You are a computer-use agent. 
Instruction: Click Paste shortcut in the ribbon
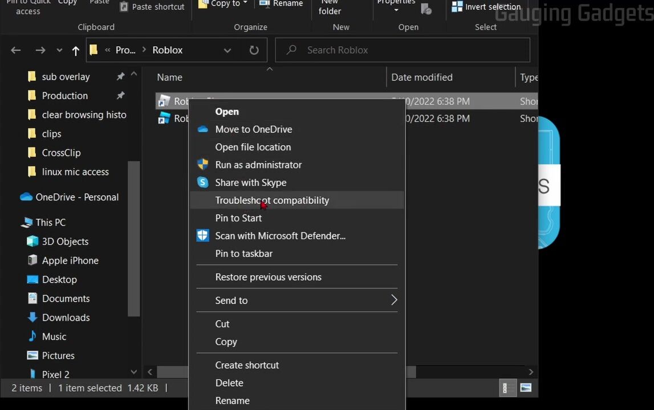tap(152, 7)
